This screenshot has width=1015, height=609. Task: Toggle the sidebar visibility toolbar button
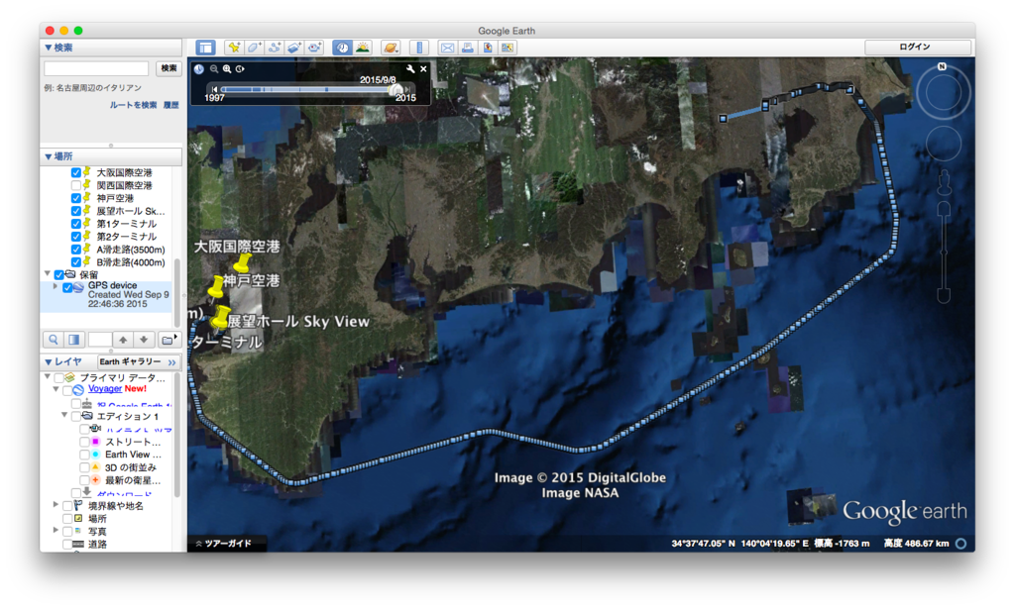[205, 48]
